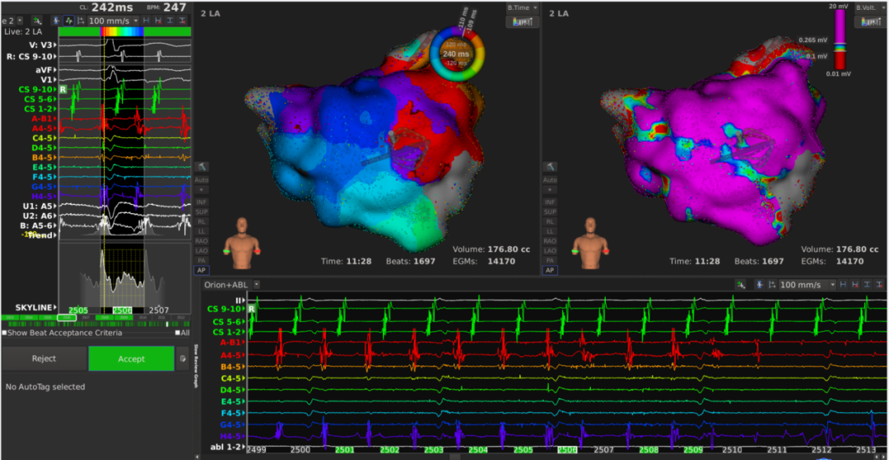Click the torso orientation figure in right map
889x460 pixels.
coord(589,242)
